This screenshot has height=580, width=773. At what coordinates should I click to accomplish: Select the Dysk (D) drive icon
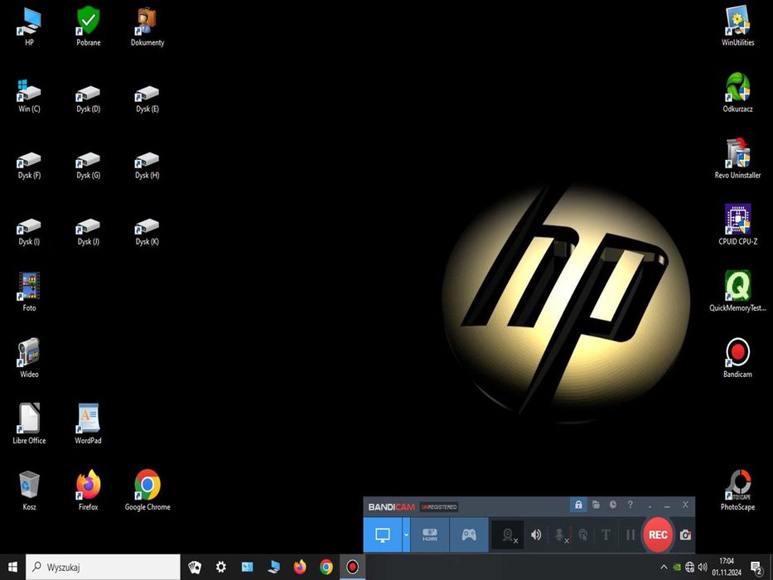click(89, 99)
